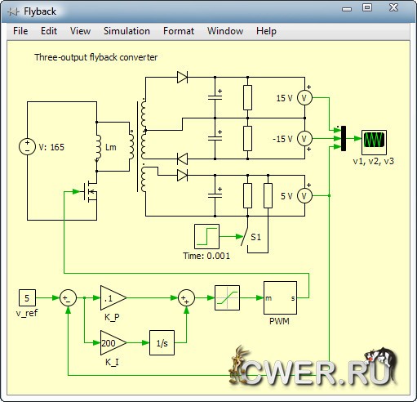Select the K_P gain triangle block
The height and width of the screenshot is (402, 417).
tap(113, 297)
